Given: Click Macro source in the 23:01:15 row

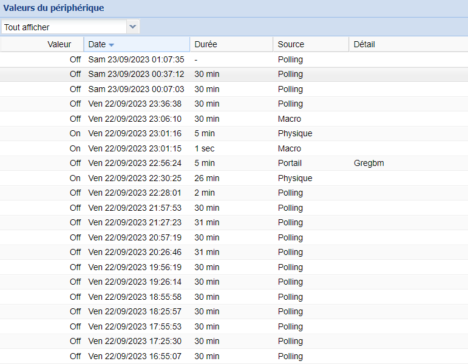Looking at the screenshot, I should pos(290,148).
